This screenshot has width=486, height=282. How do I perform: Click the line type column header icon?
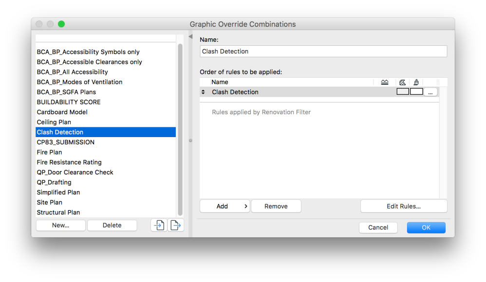point(385,82)
